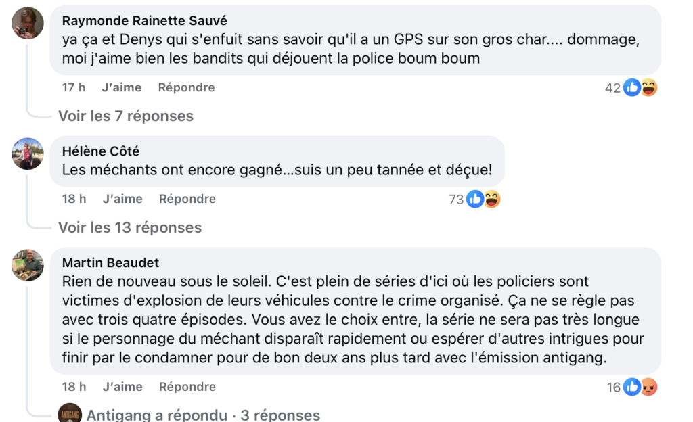The image size is (693, 422).
Task: Click Raymonde Rainette Sauvé's profile picture
Action: 28,22
